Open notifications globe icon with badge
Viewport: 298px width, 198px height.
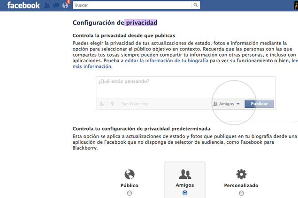point(66,5)
